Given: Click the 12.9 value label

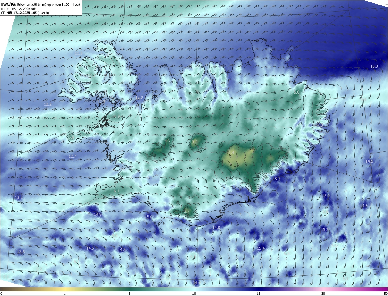Looking at the screenshot, I should click(x=139, y=97).
